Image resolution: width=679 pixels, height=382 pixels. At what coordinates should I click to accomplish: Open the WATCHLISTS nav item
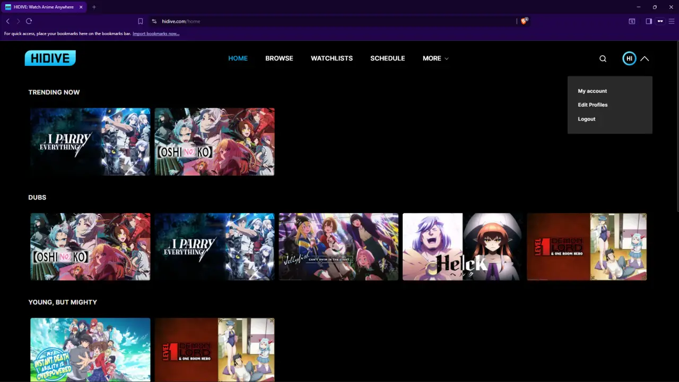(x=332, y=58)
